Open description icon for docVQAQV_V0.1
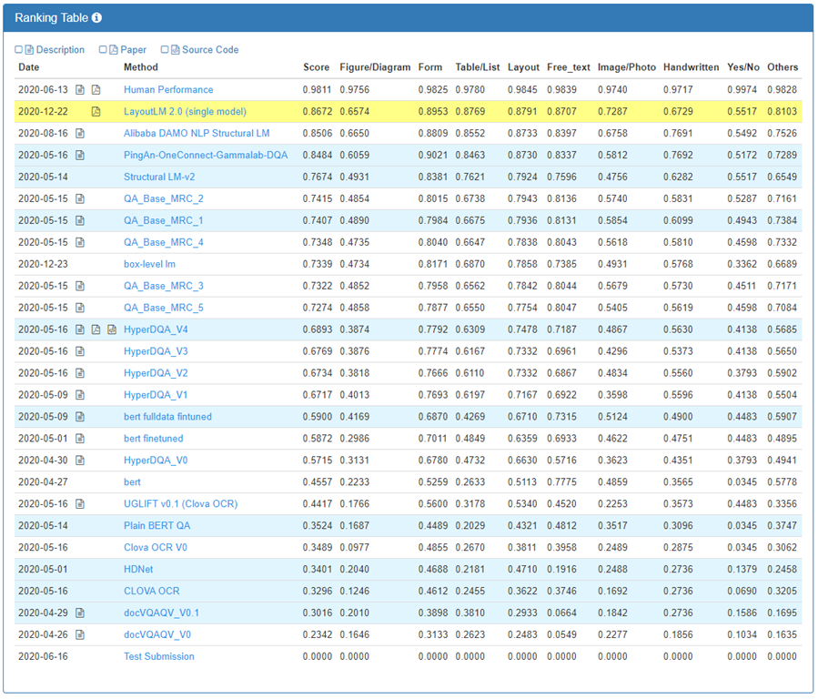Screen dimensions: 818x699 (x=80, y=613)
